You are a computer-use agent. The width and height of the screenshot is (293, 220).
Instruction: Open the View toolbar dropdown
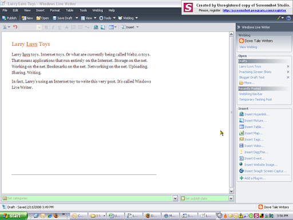click(x=89, y=18)
